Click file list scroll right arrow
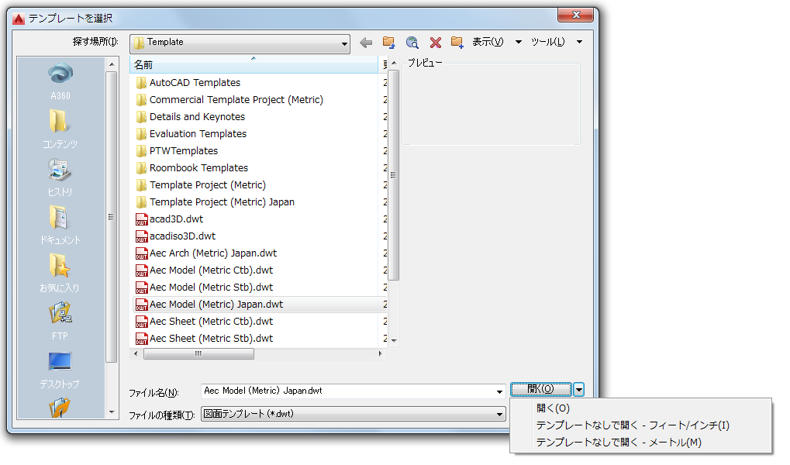The image size is (790, 465). pos(381,354)
